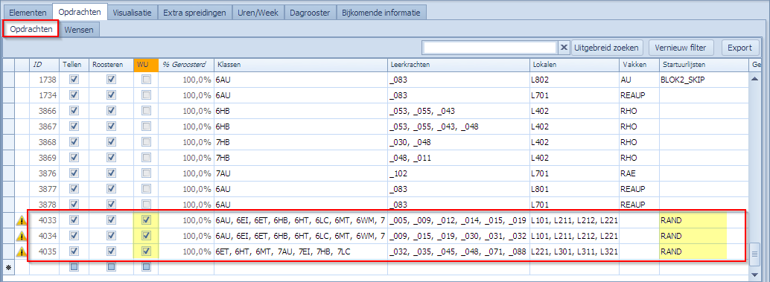
Task: Sort by the Tellen column header
Action: click(74, 64)
